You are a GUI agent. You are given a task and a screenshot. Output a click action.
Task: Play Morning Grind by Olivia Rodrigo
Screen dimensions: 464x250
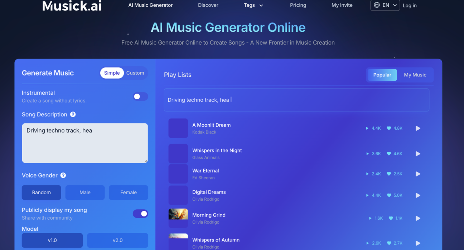(x=418, y=218)
